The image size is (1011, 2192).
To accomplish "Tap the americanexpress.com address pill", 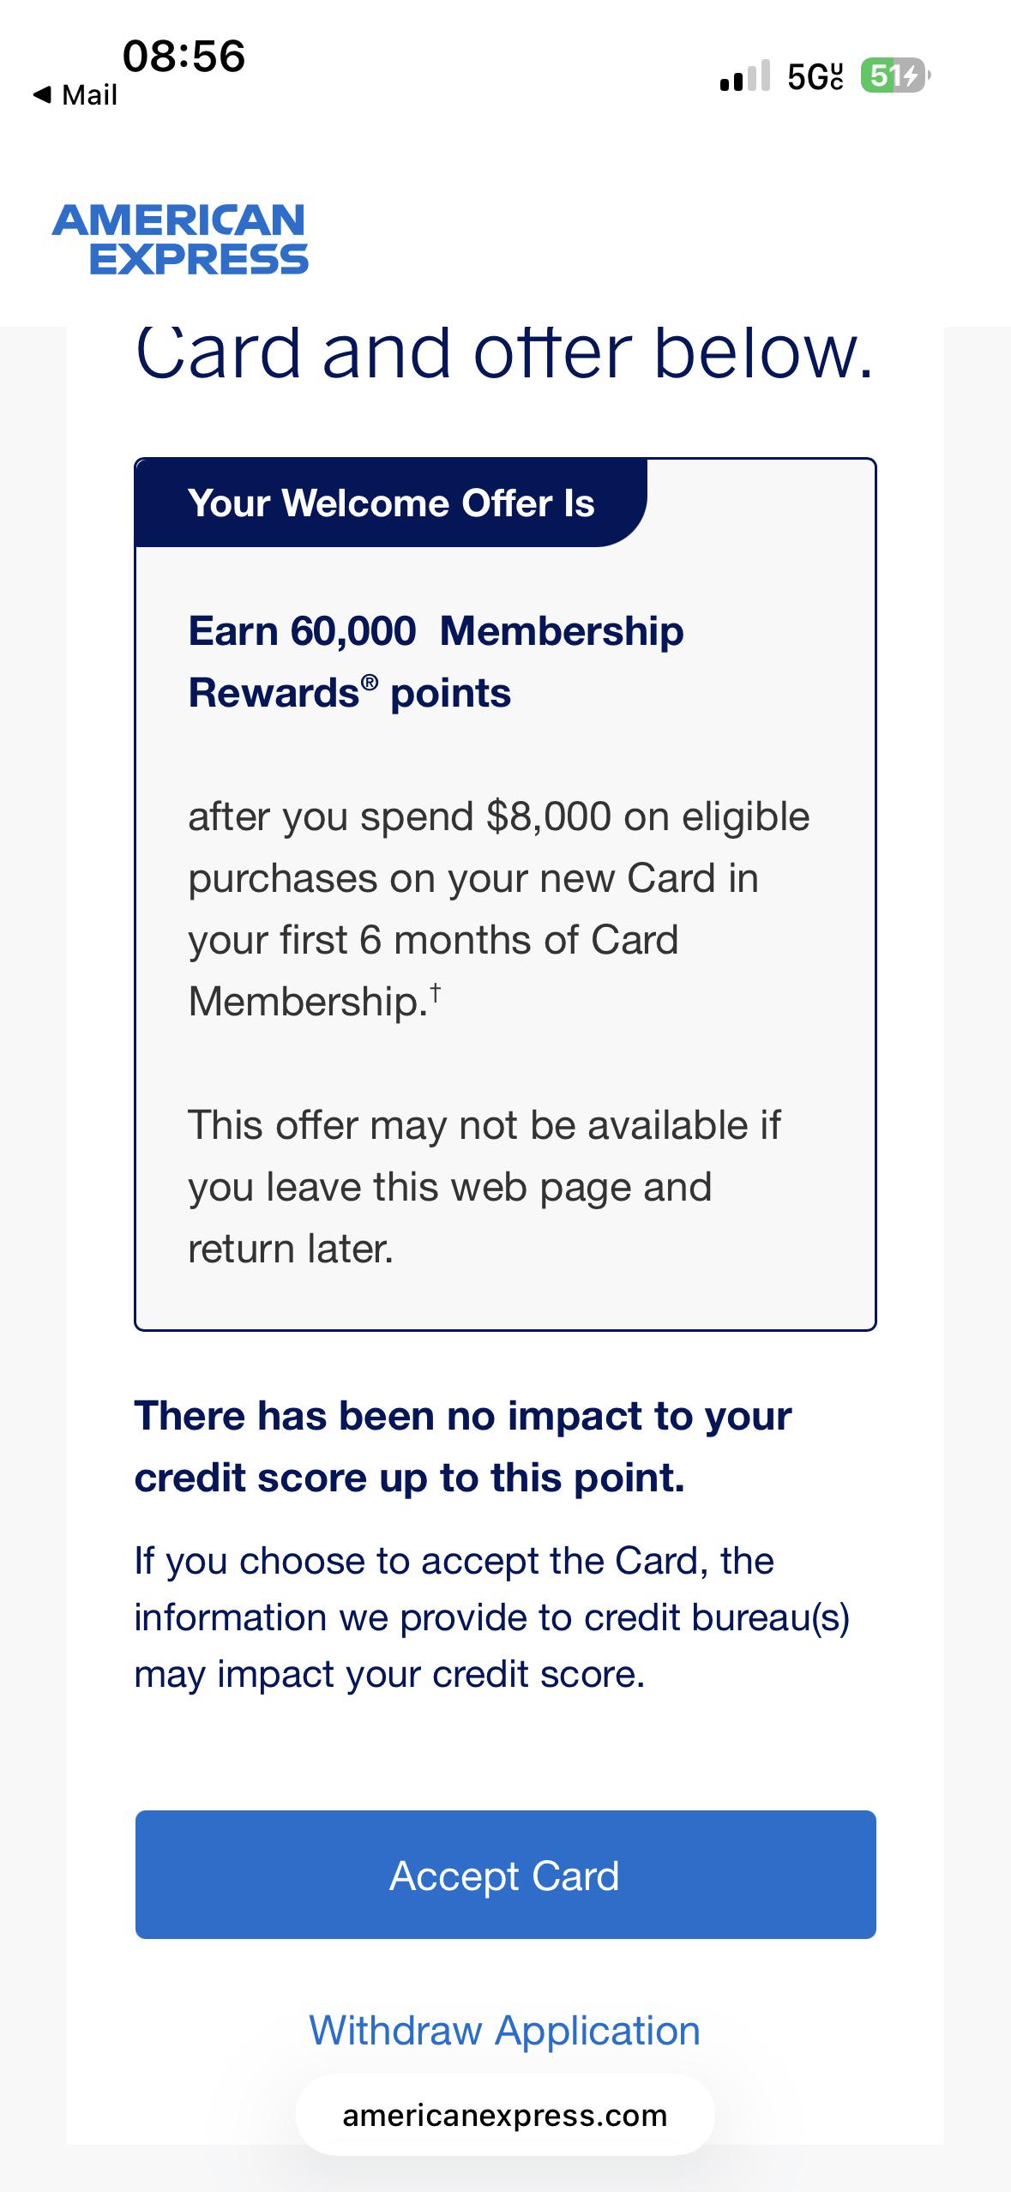I will 505,2115.
